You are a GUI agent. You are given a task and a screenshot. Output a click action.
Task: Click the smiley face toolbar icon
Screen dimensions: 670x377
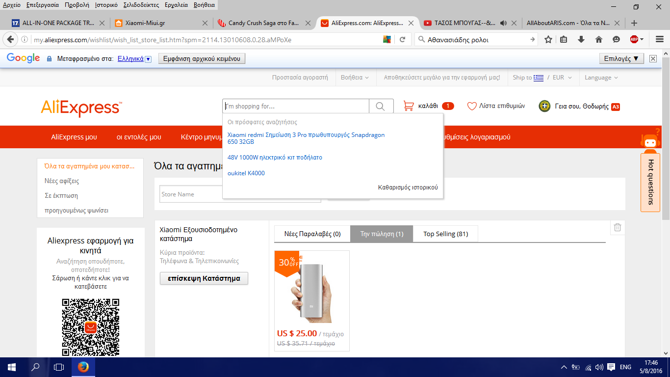(x=617, y=39)
